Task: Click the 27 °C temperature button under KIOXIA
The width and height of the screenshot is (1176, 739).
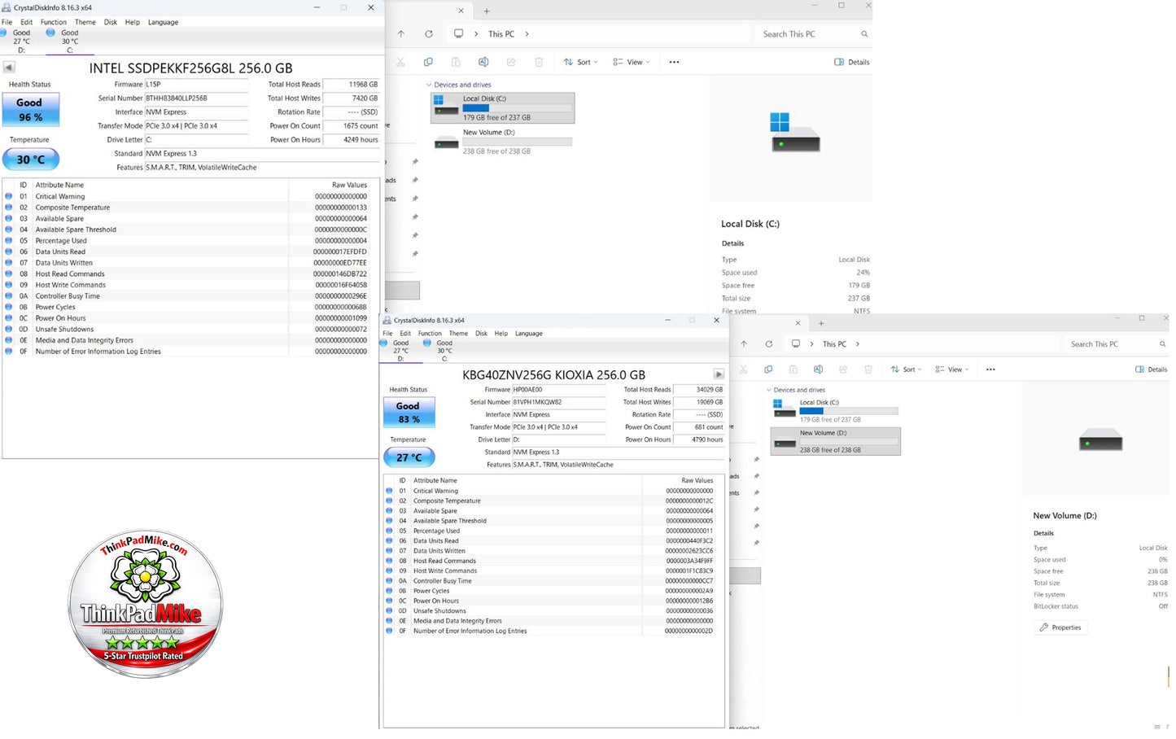Action: tap(409, 457)
